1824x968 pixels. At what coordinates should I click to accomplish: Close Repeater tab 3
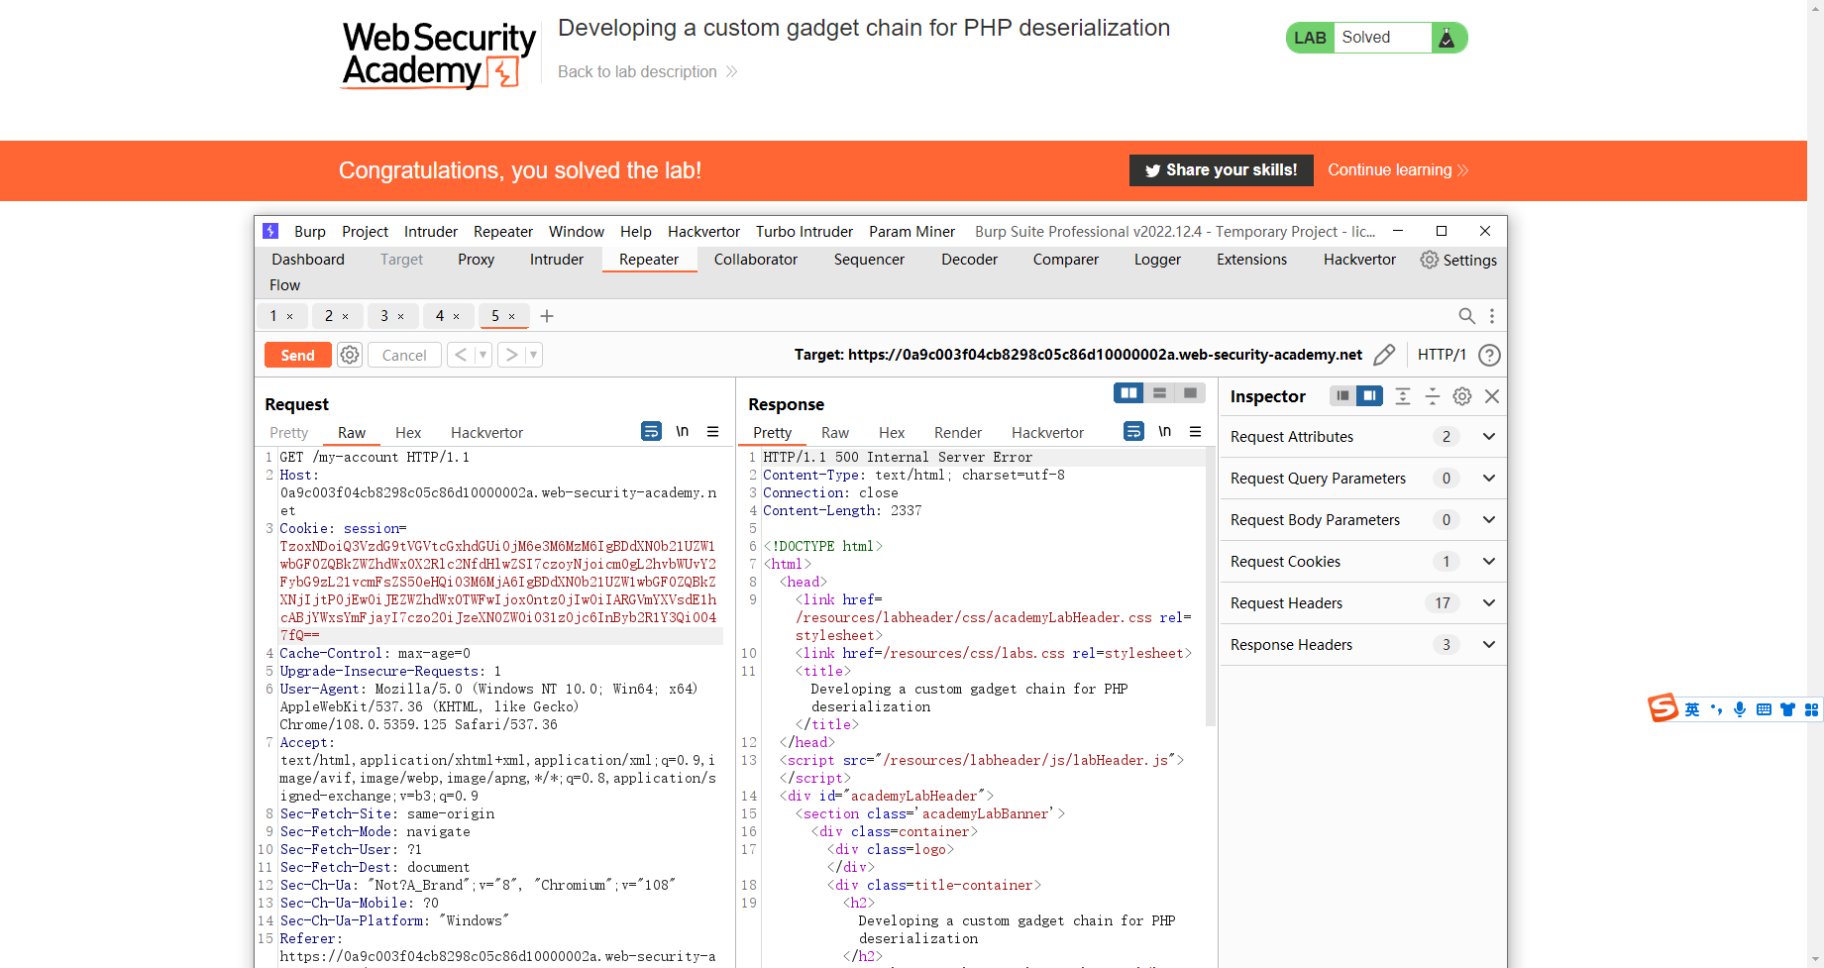401,317
